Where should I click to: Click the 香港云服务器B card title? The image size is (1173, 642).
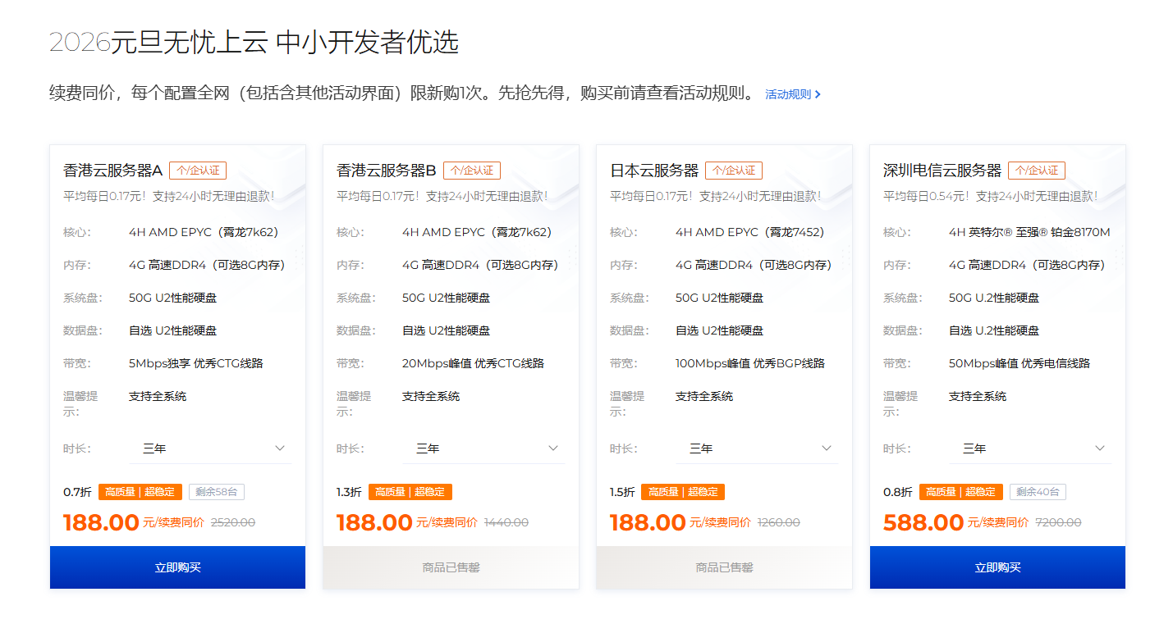pos(387,171)
